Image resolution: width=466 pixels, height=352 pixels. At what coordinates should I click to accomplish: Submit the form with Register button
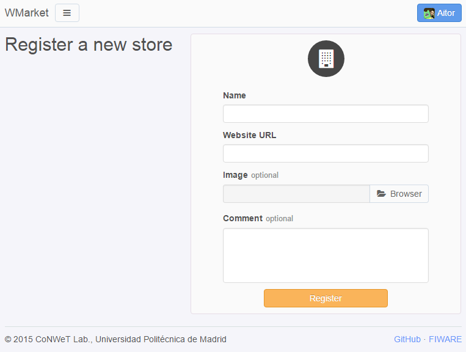point(326,298)
